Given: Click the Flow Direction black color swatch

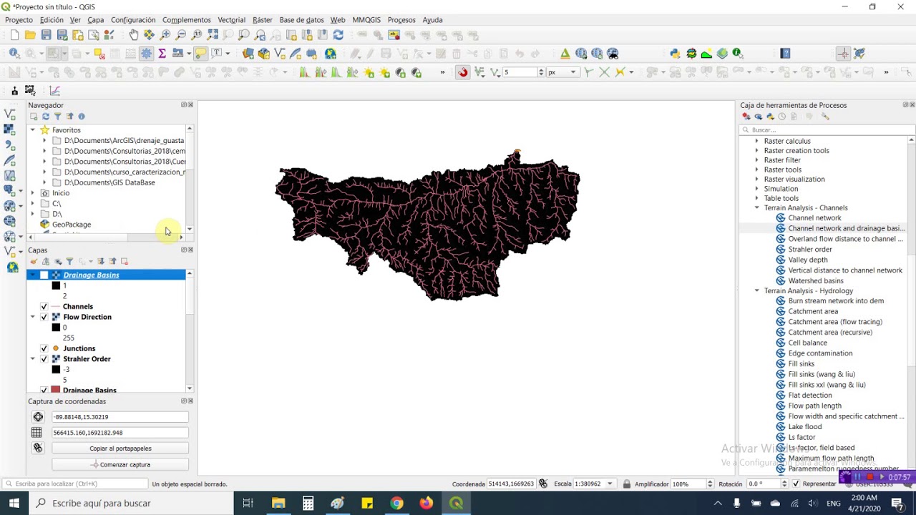Looking at the screenshot, I should (56, 328).
